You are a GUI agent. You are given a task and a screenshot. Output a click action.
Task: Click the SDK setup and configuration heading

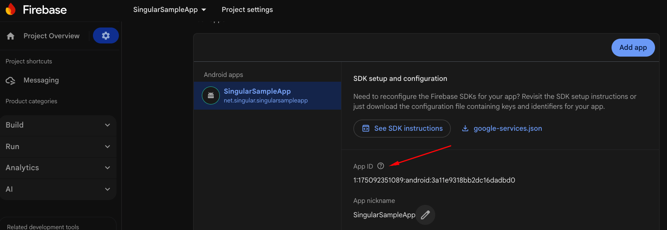point(400,79)
